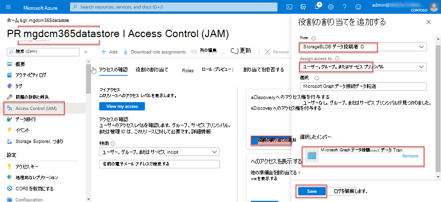This screenshot has height=202, width=441.
Task: Click the Assign access to info icon
Action: point(337,59)
